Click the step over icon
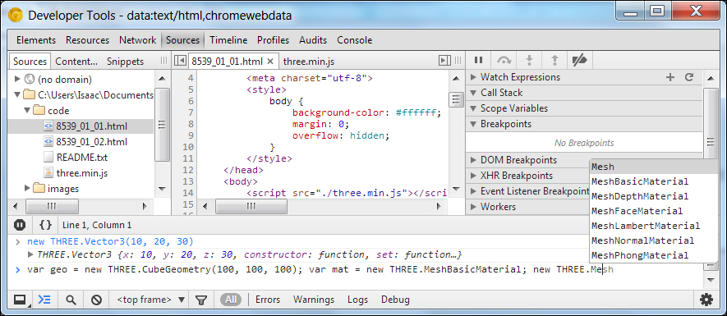This screenshot has width=727, height=316. pos(504,60)
